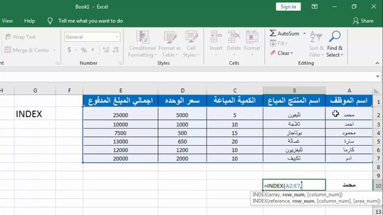The width and height of the screenshot is (383, 215).
Task: Click cell with value 7500
Action: pos(121,133)
